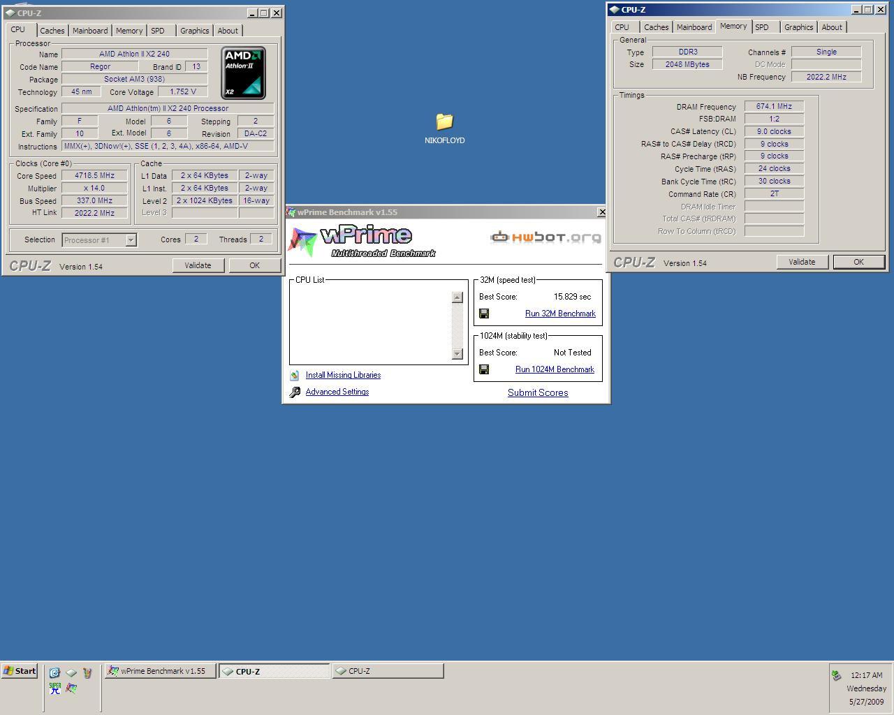Close the wPrime Benchmark window
This screenshot has width=894, height=715.
(601, 212)
